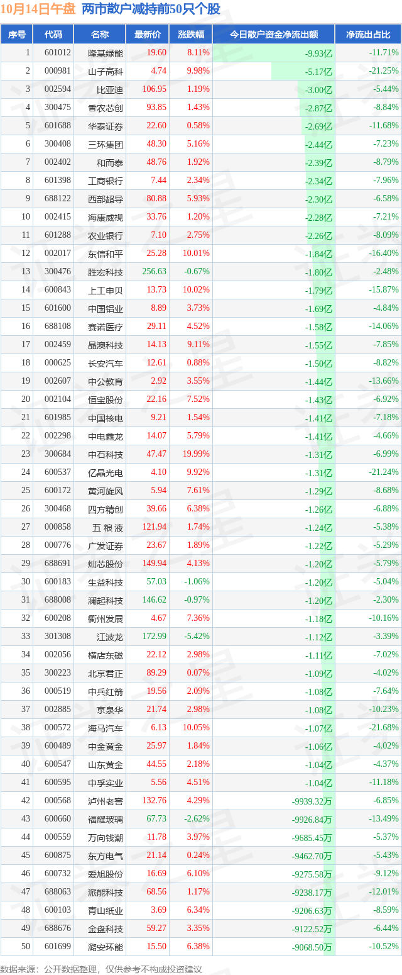Screen dimensions: 402x975
Task: Select stock name 海康威视
Action: 106,217
